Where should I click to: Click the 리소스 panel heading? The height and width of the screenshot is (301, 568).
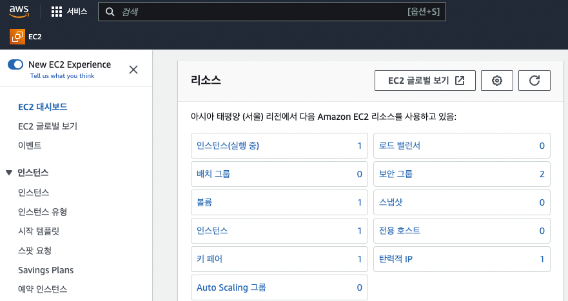coord(206,80)
